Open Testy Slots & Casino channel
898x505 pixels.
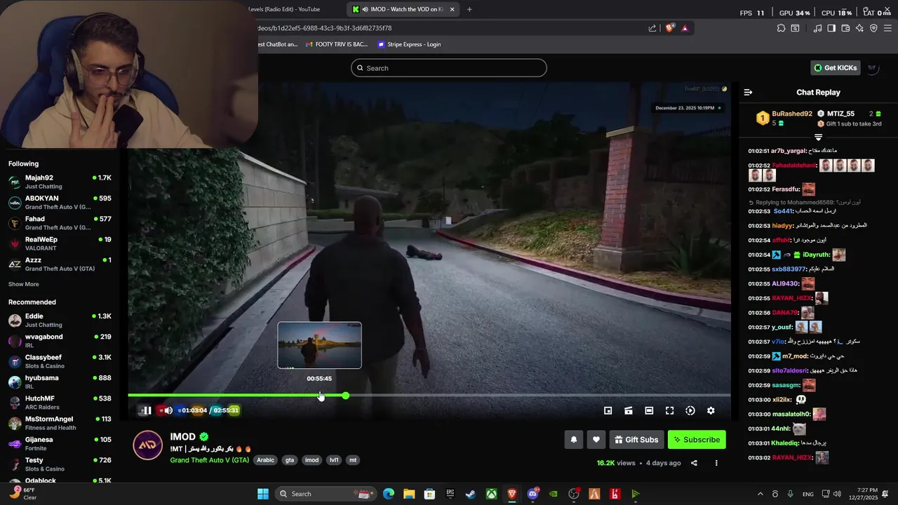[x=60, y=464]
